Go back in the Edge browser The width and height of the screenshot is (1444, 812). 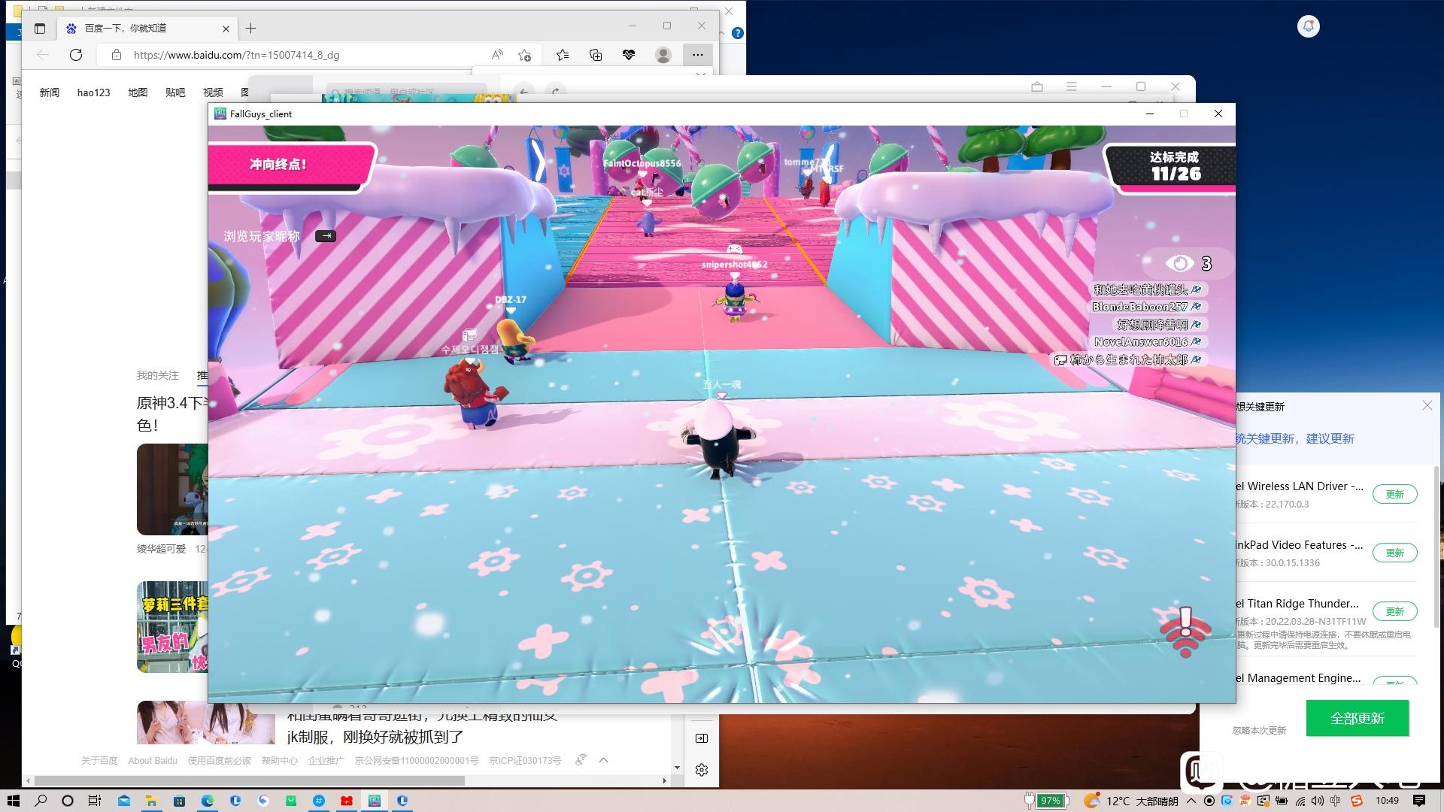point(43,55)
